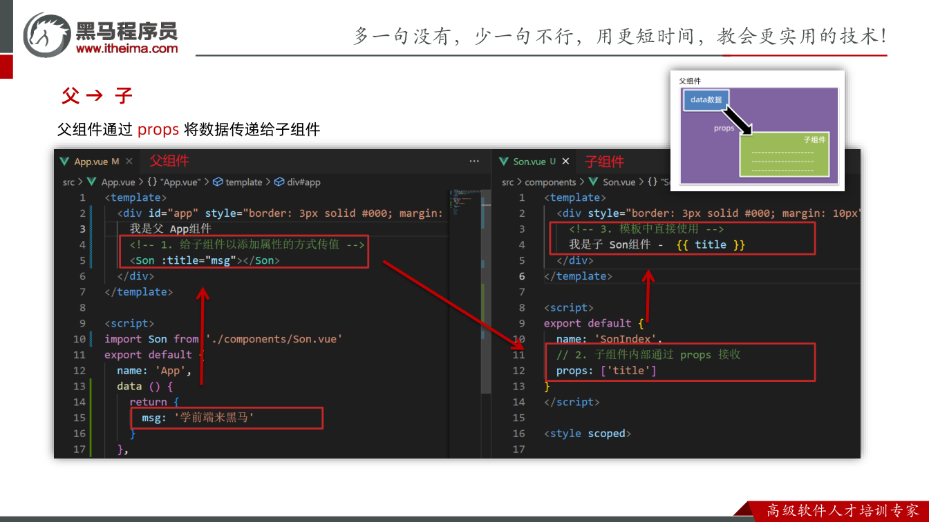Viewport: 929px width, 522px height.
Task: Click the comment 子组件内部通过 props 接收
Action: coord(648,355)
